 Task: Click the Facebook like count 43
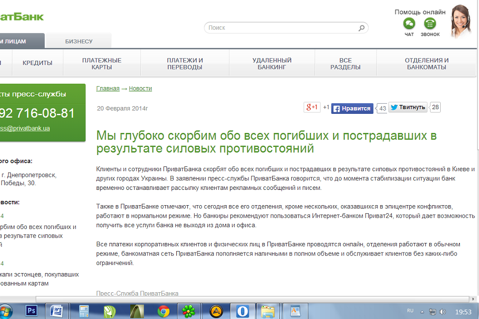click(x=382, y=108)
